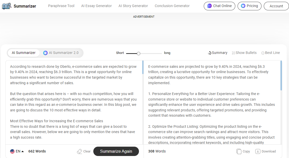Click the Clear eraser icon

pyautogui.click(x=79, y=151)
